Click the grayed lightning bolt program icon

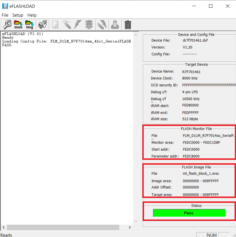pyautogui.click(x=78, y=24)
